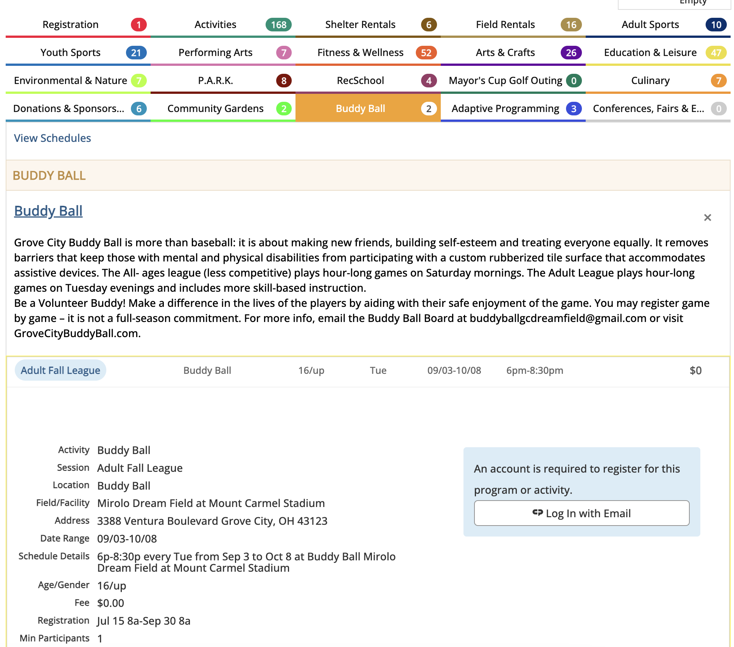Select the Activities tab
Screen dimensions: 734x647
click(215, 25)
